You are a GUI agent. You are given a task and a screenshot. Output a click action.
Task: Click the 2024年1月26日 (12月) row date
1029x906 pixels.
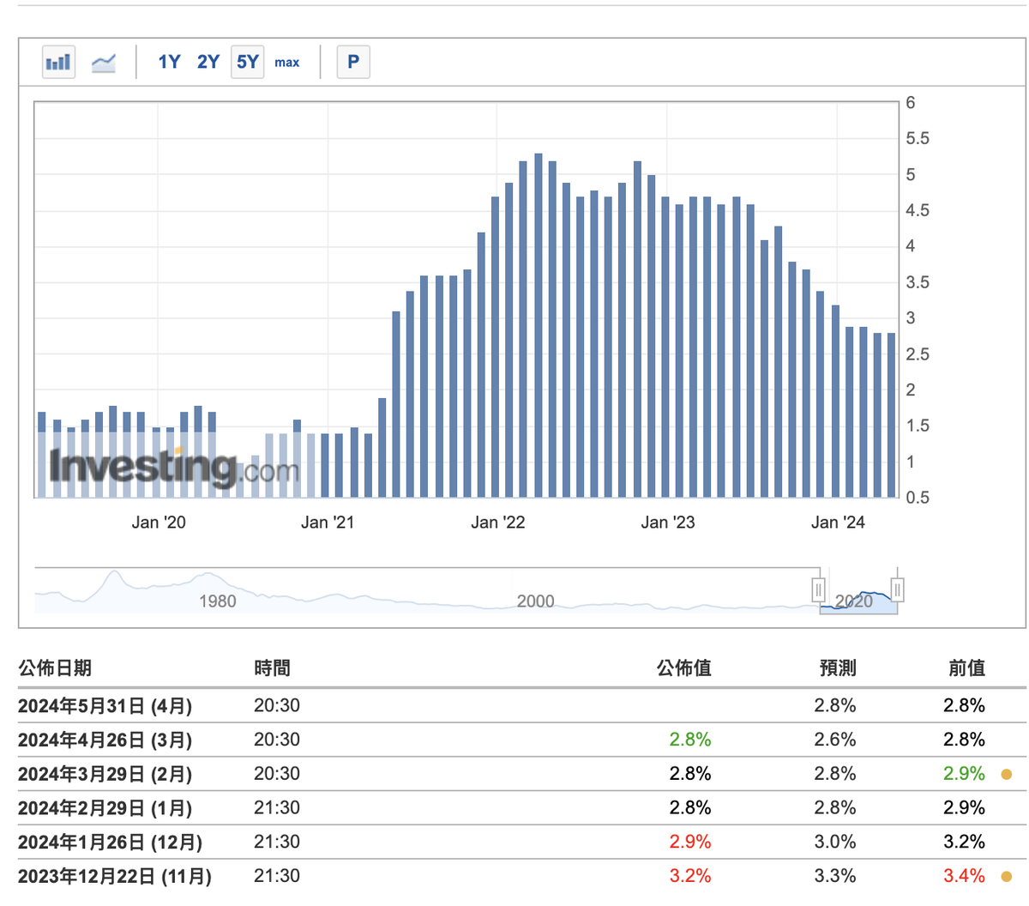(x=110, y=843)
